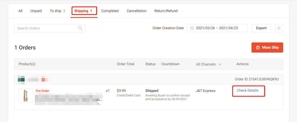This screenshot has height=122, width=297.
Task: Open the Check Details link
Action: [247, 91]
